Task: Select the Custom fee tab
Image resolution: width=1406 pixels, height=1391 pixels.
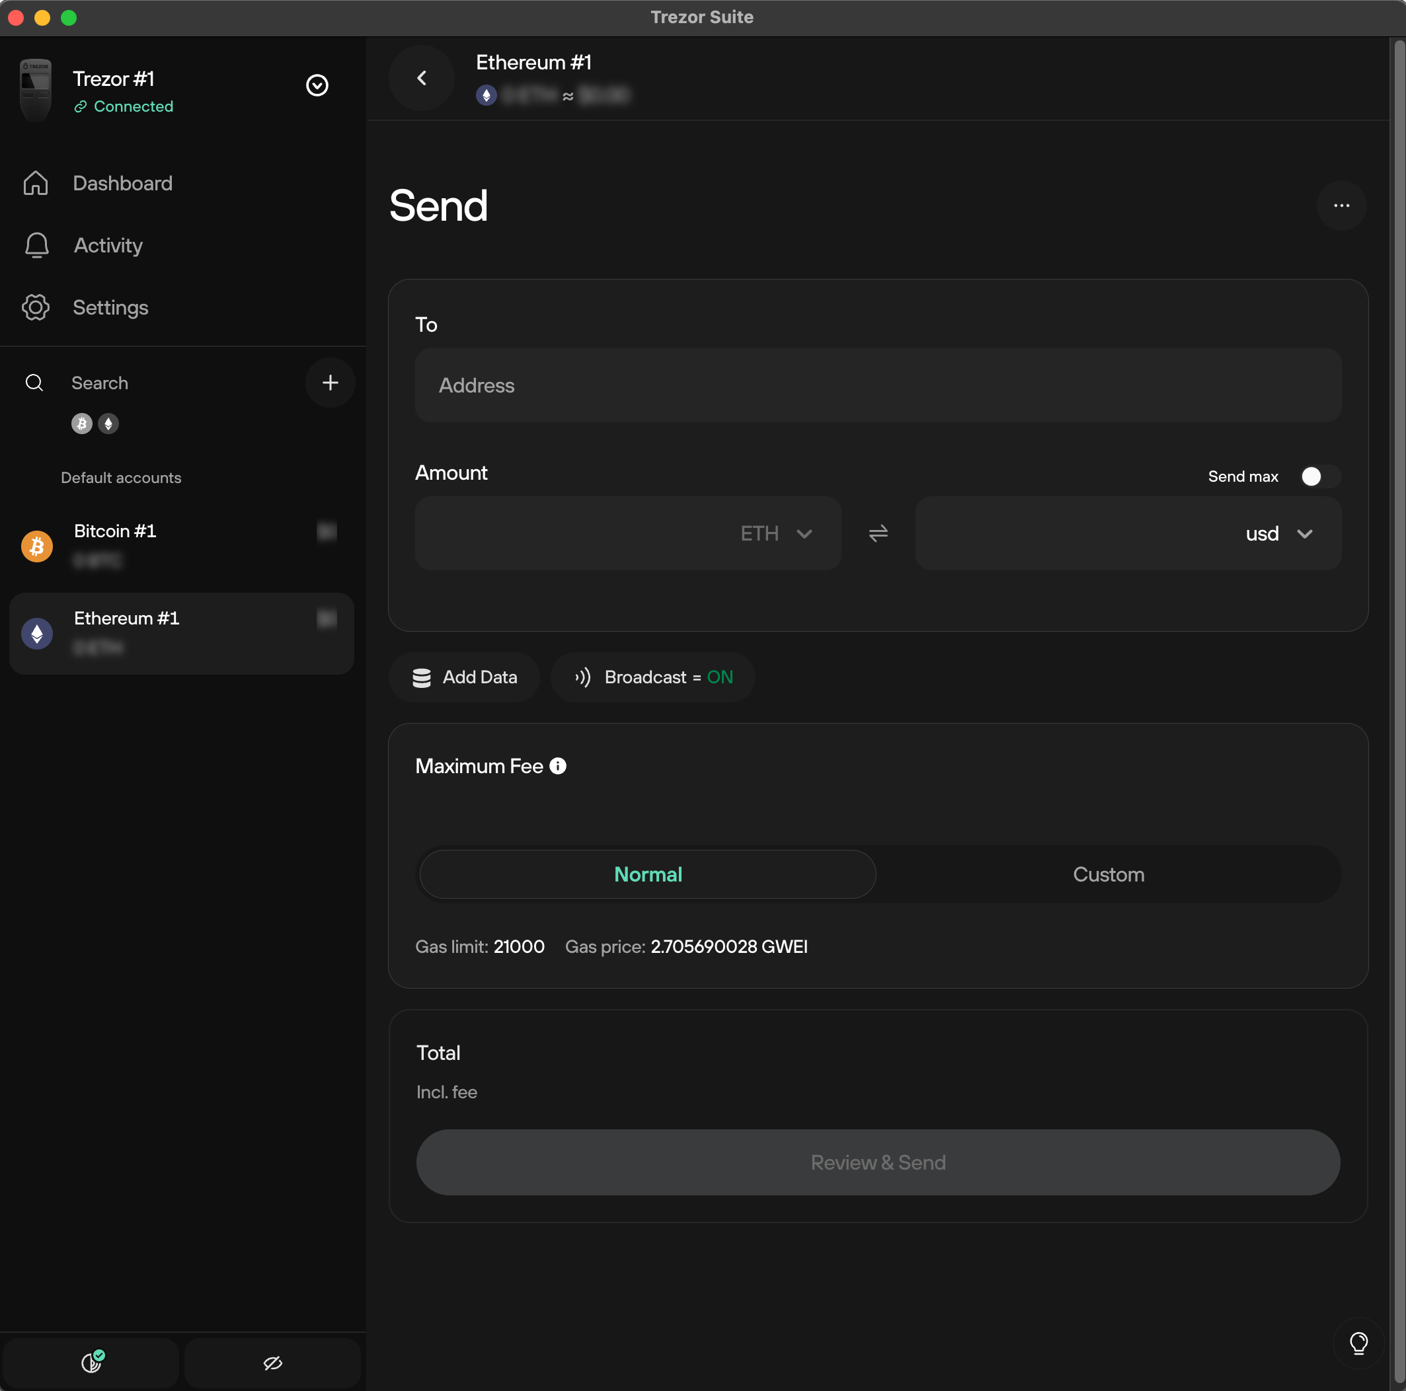Action: pos(1109,874)
